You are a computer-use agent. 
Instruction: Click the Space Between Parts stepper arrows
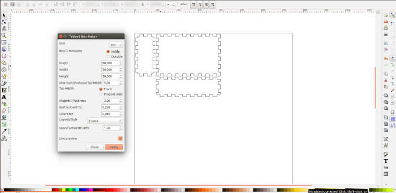121,128
